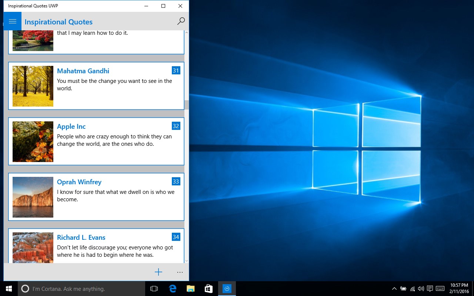Open the Action Center icon

pyautogui.click(x=430, y=289)
